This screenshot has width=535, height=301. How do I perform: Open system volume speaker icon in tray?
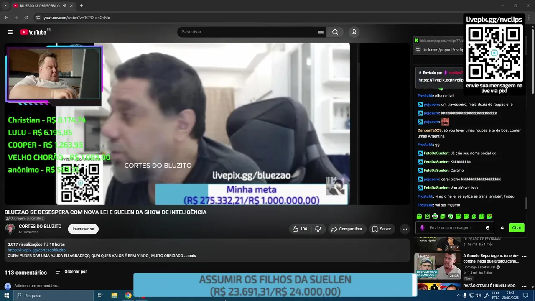(x=479, y=296)
